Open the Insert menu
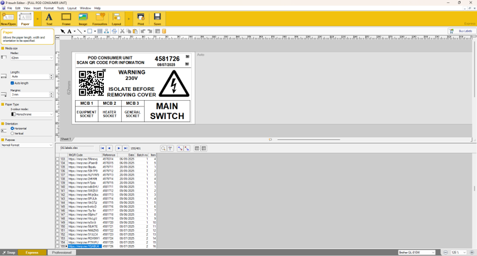Screen dimensions: 477x256 tap(37, 8)
